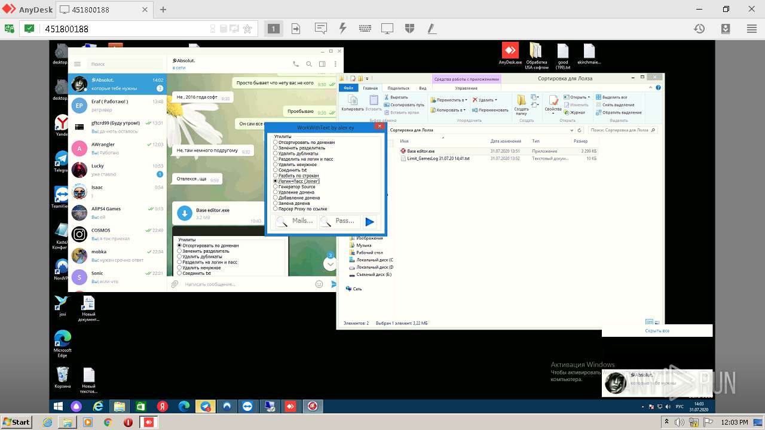Add a new AnyDesk session tab
The height and width of the screenshot is (430, 765).
pyautogui.click(x=163, y=10)
